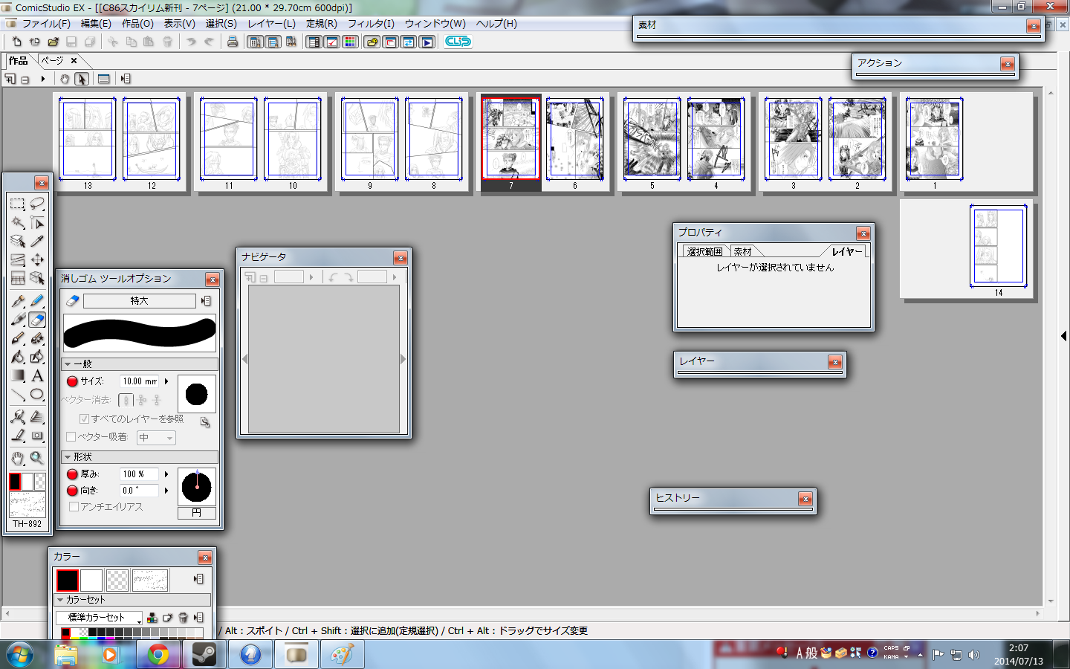
Task: Open the eraser tool options panel menu
Action: coord(206,301)
